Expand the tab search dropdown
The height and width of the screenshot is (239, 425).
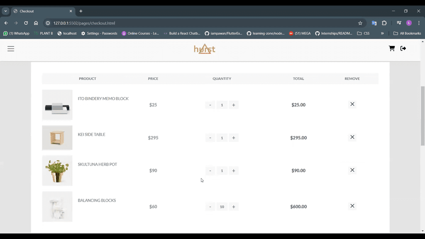pos(5,11)
